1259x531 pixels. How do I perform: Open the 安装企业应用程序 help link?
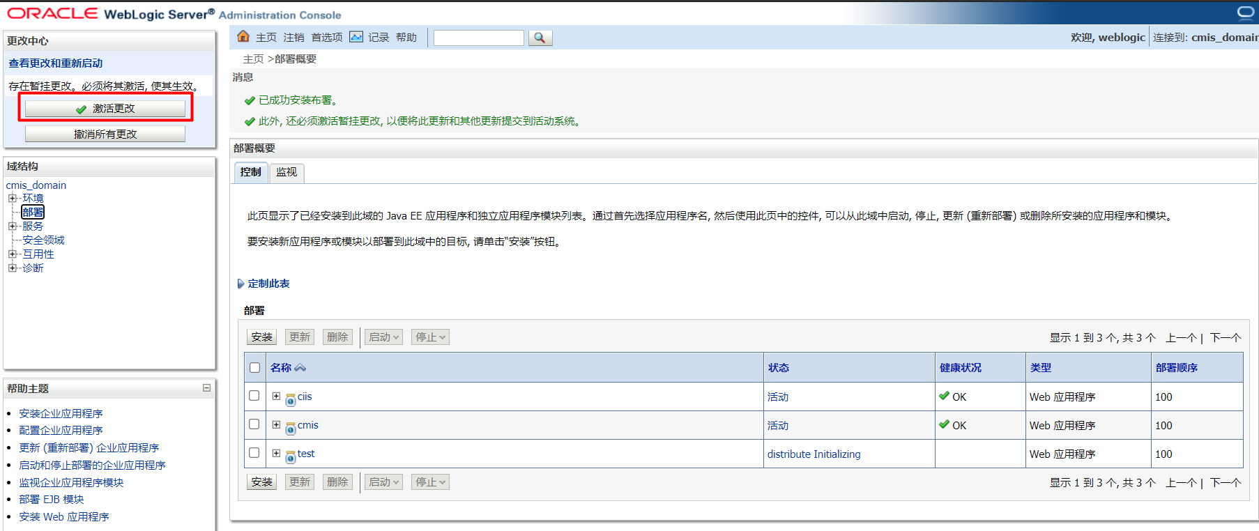coord(61,413)
